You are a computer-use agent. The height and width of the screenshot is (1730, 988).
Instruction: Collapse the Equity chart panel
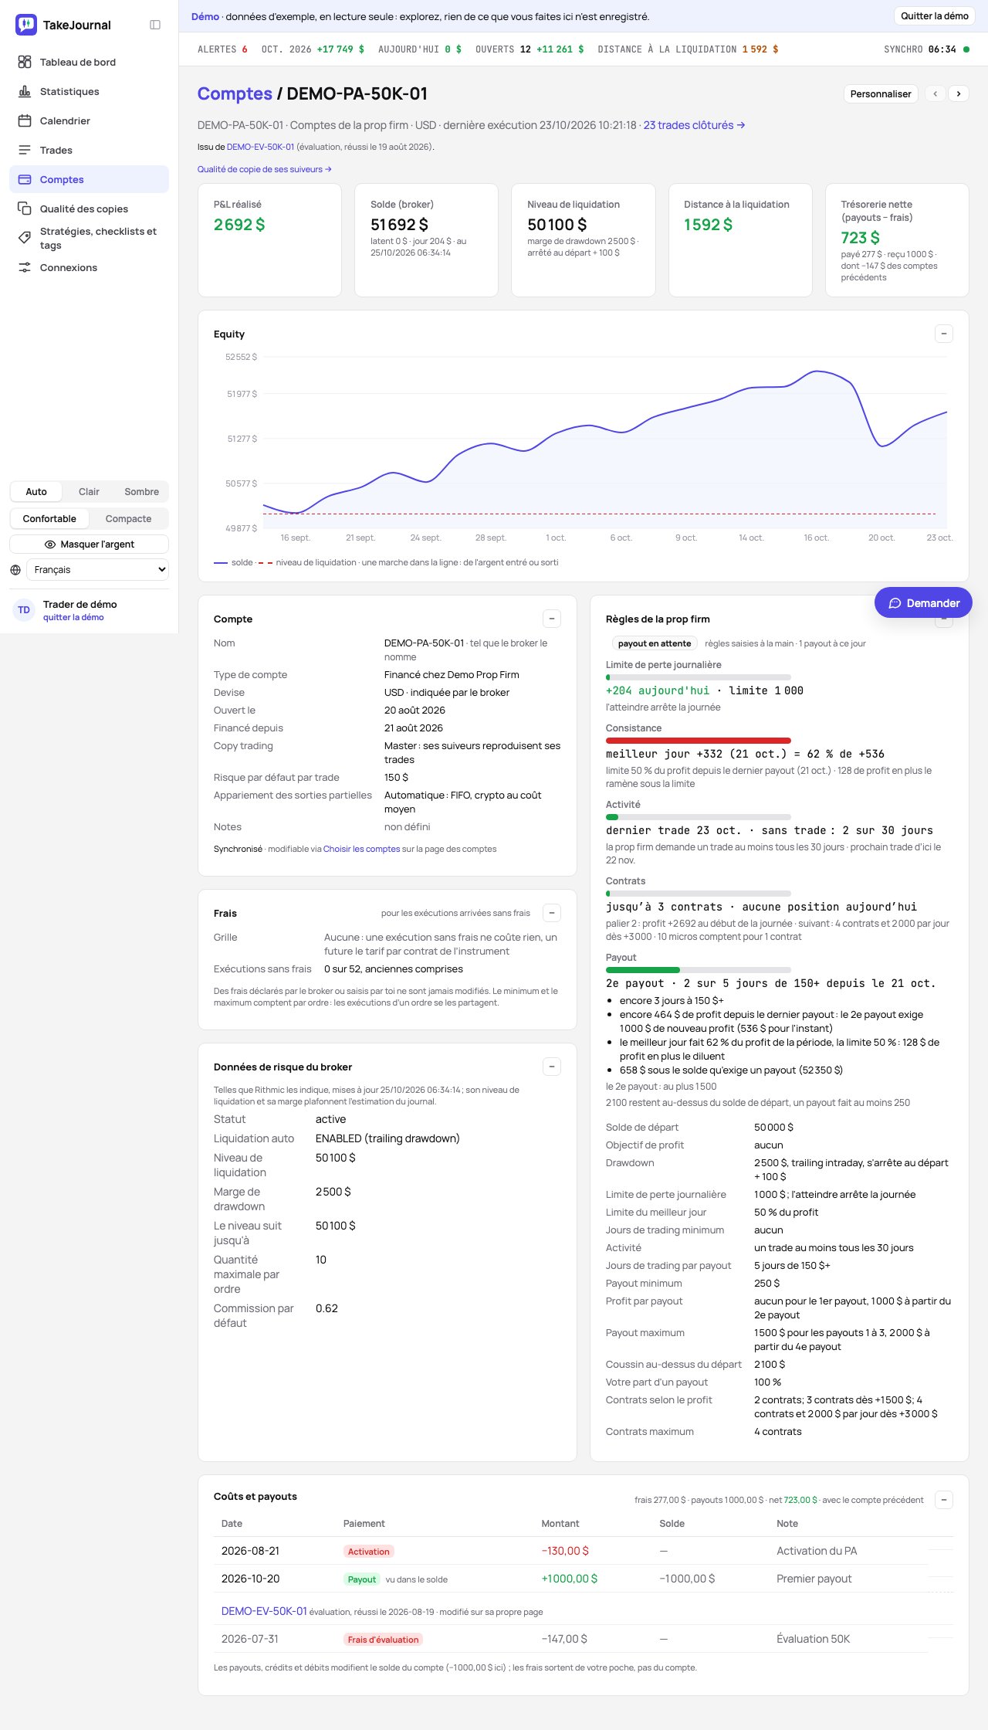click(x=944, y=334)
